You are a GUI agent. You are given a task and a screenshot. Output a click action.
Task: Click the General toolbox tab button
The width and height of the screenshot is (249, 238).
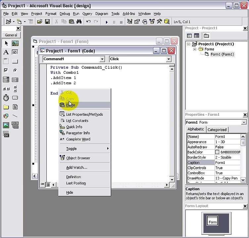click(11, 35)
